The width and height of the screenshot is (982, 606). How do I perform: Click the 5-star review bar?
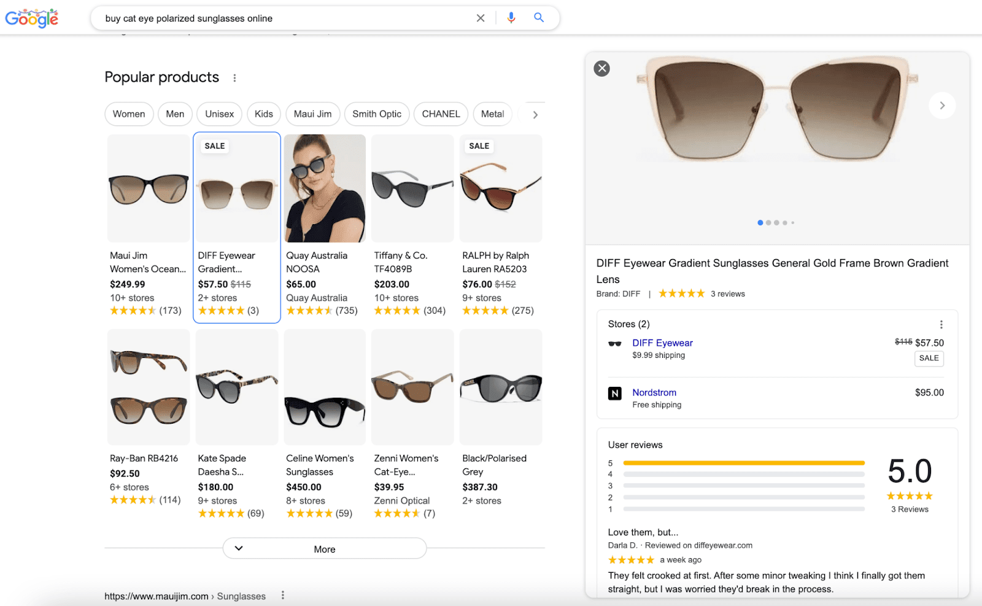click(744, 463)
